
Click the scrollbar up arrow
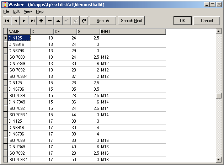[219, 31]
